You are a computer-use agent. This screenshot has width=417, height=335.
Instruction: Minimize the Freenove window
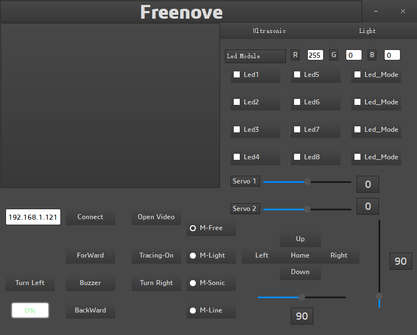(376, 11)
